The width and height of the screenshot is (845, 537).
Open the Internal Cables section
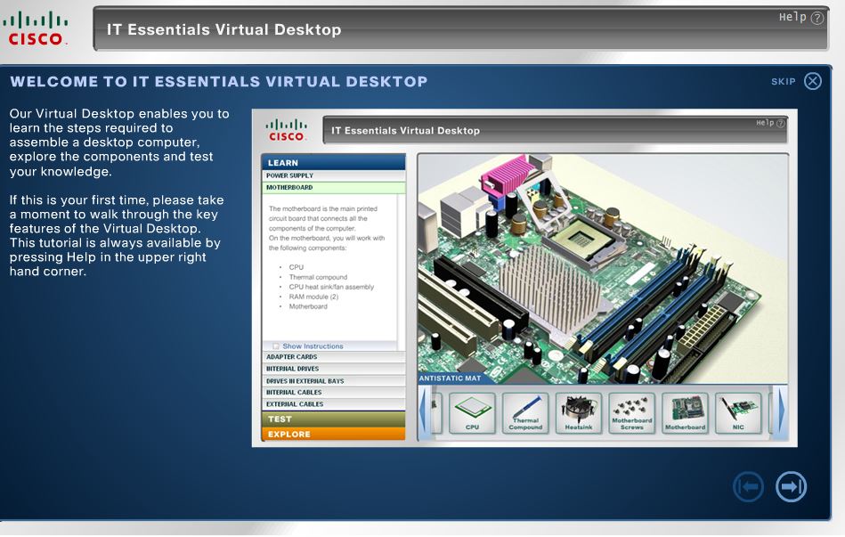click(333, 393)
